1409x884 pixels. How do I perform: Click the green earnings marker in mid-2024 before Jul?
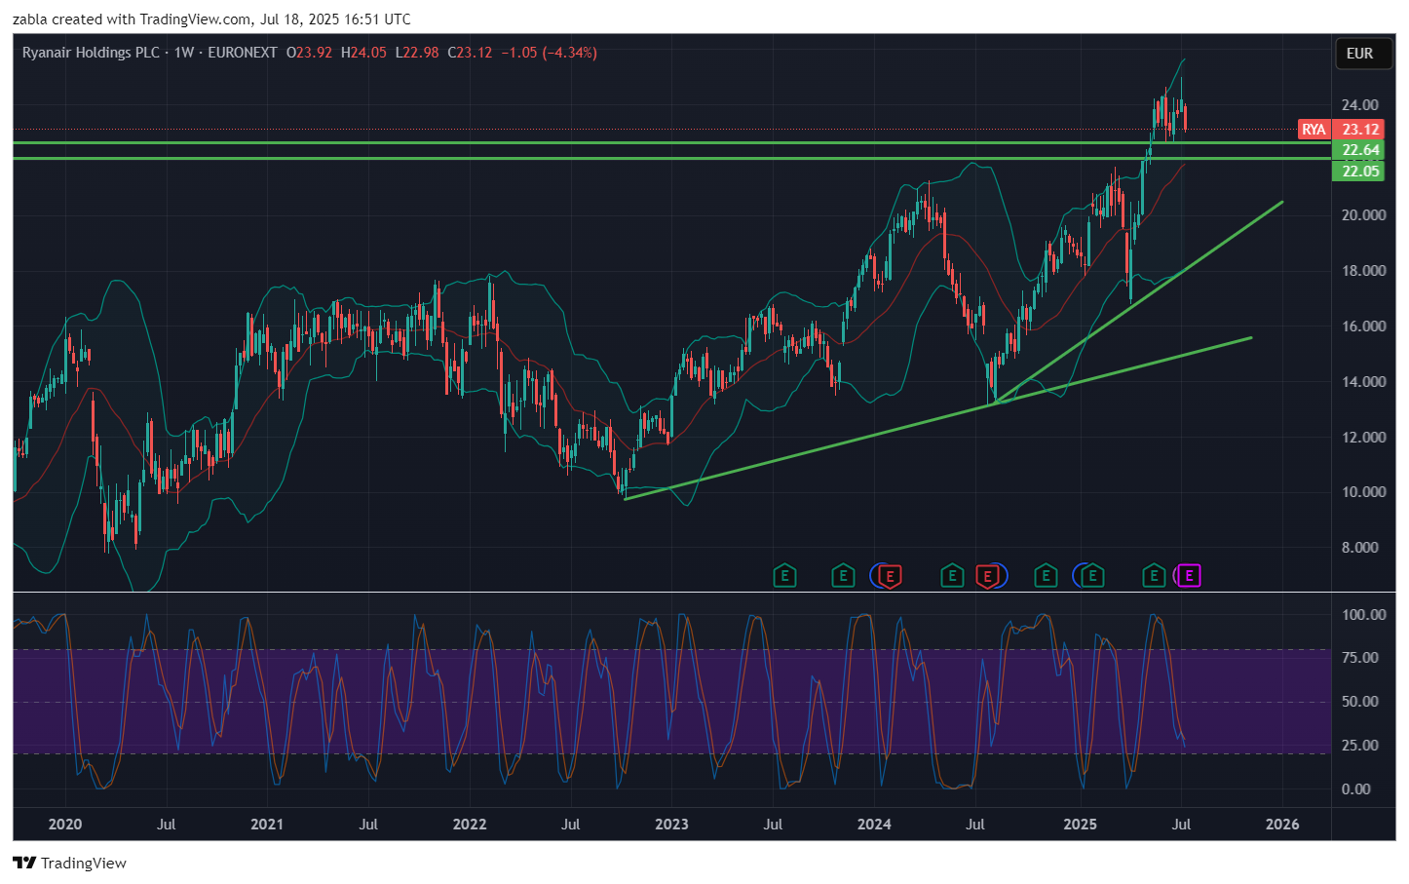(x=952, y=576)
